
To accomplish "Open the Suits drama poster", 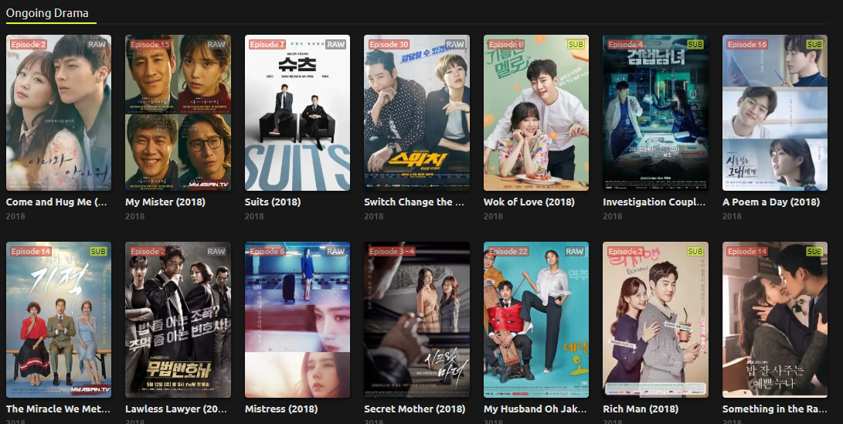I will click(297, 113).
